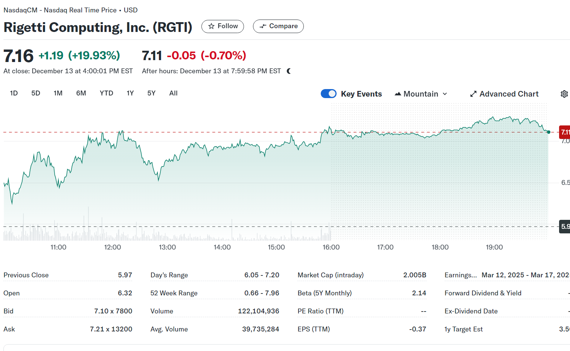The image size is (570, 351).
Task: Click the Rigetti Computing, Inc. (RGTI) heading
Action: pyautogui.click(x=98, y=27)
